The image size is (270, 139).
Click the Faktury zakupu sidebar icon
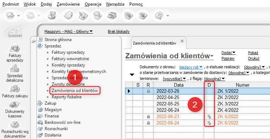[x=15, y=89]
